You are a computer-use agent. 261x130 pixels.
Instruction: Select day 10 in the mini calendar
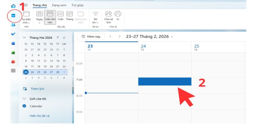tap(32, 61)
